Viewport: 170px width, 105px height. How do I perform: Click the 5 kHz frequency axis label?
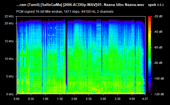tap(10, 77)
